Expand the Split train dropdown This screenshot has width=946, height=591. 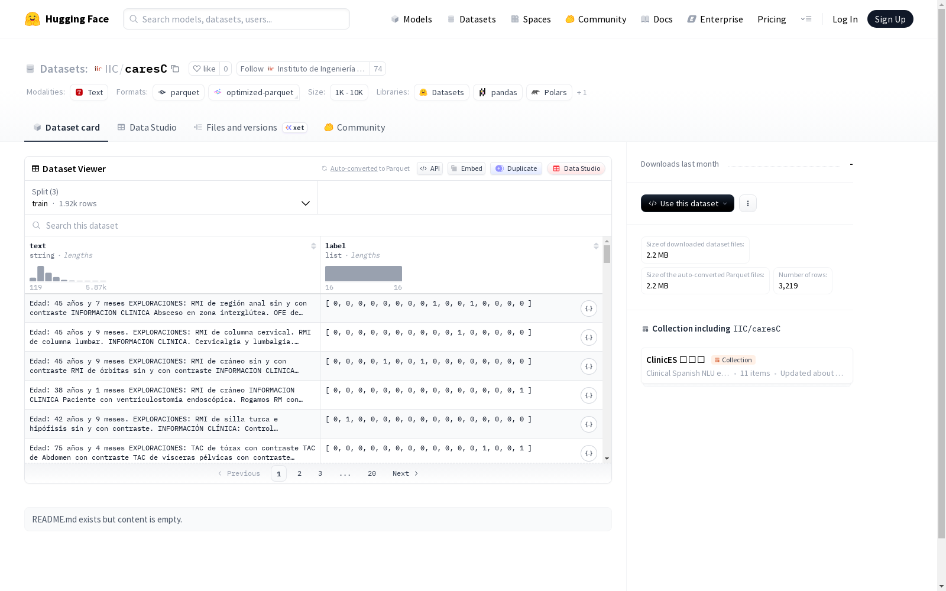tap(171, 197)
